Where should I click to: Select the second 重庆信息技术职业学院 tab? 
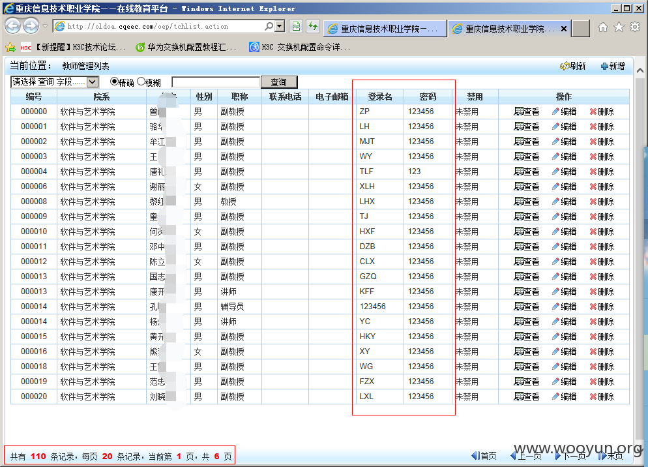click(x=503, y=29)
